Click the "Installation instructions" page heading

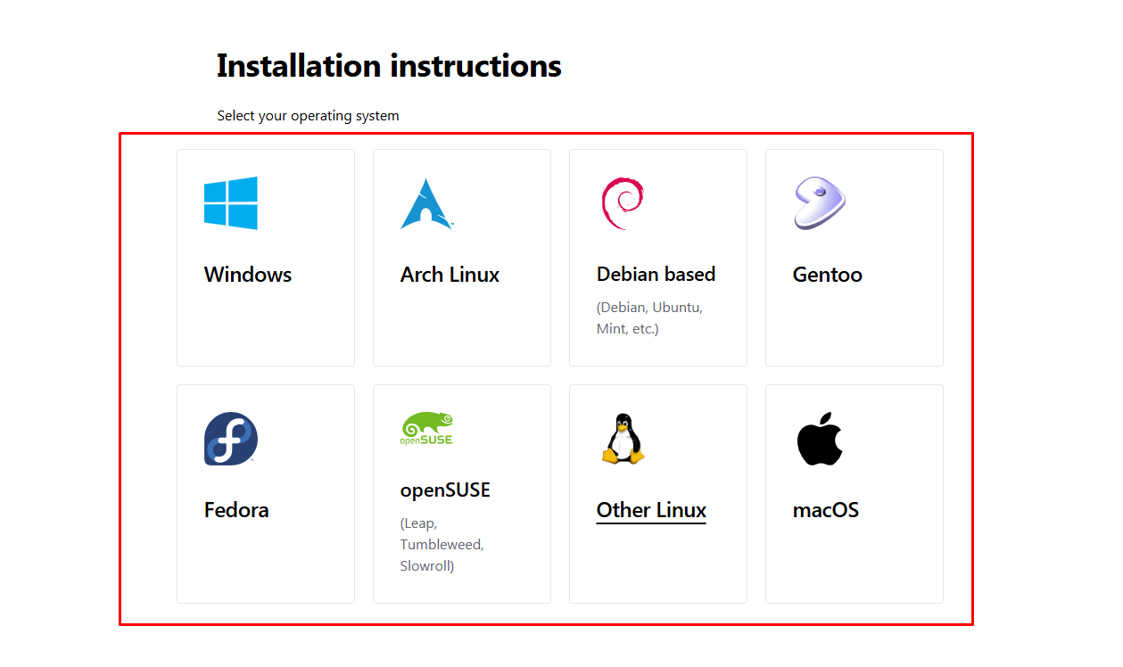[389, 66]
